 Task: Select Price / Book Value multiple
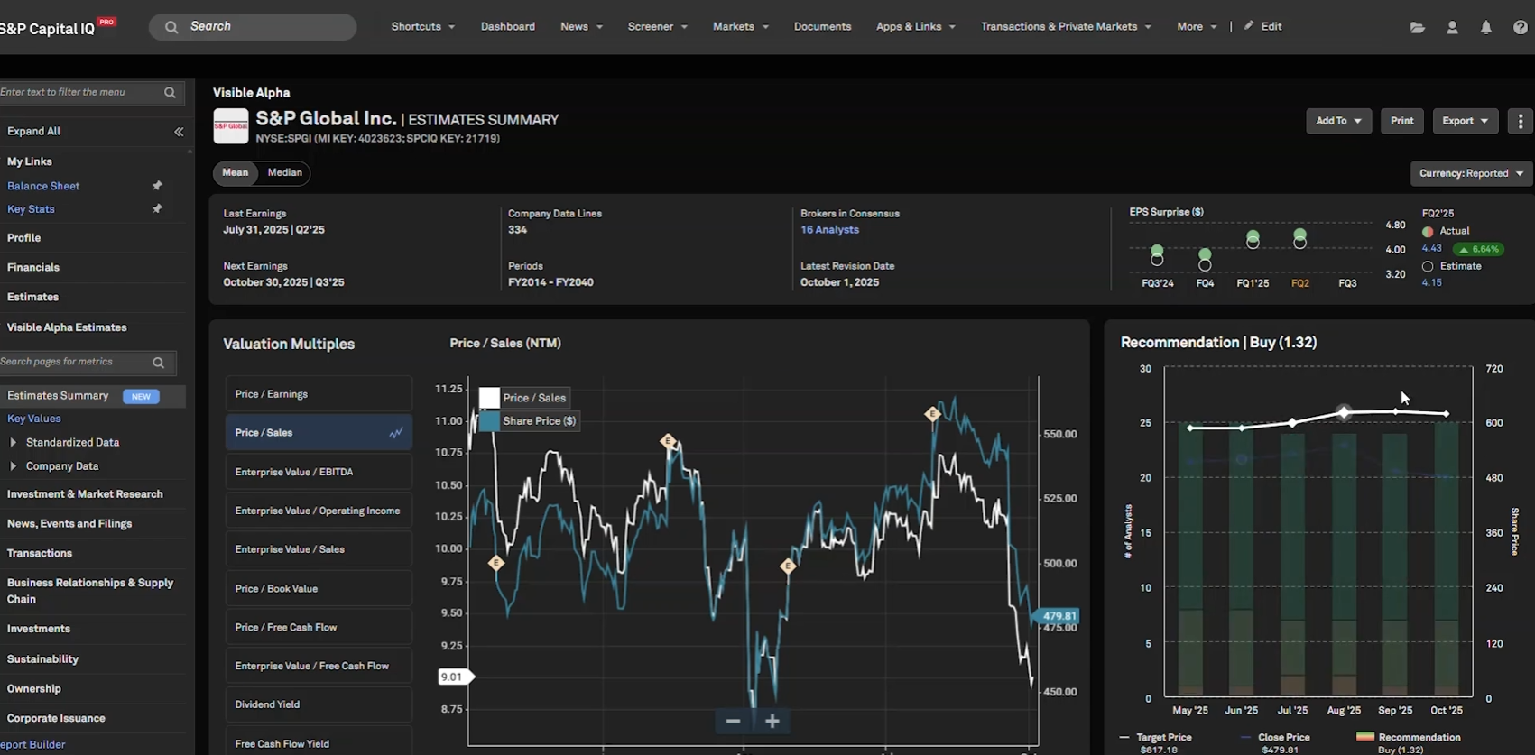point(319,588)
